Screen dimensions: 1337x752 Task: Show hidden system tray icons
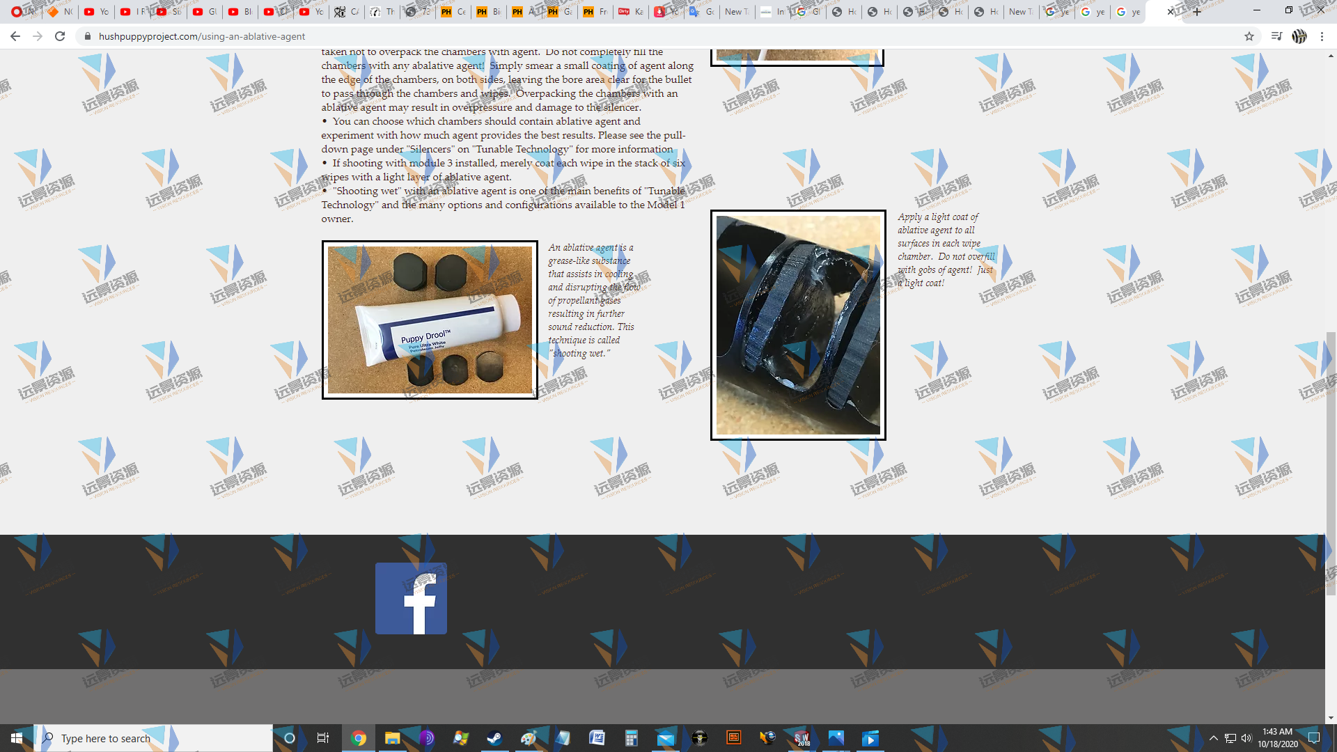(x=1213, y=738)
